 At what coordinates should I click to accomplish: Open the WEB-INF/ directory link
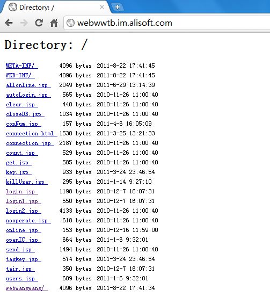point(20,75)
